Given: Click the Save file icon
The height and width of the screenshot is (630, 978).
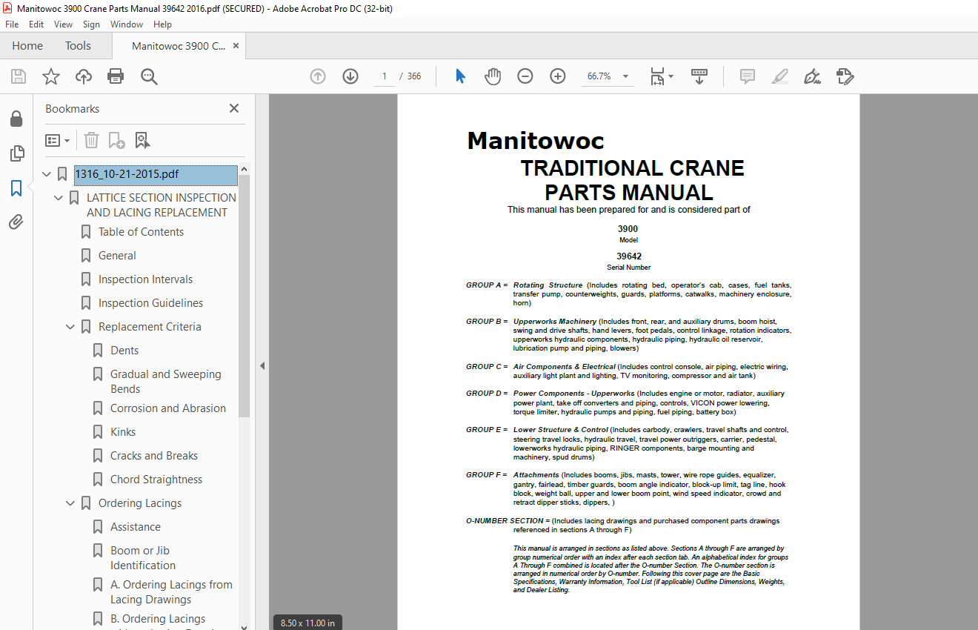Looking at the screenshot, I should pyautogui.click(x=19, y=76).
